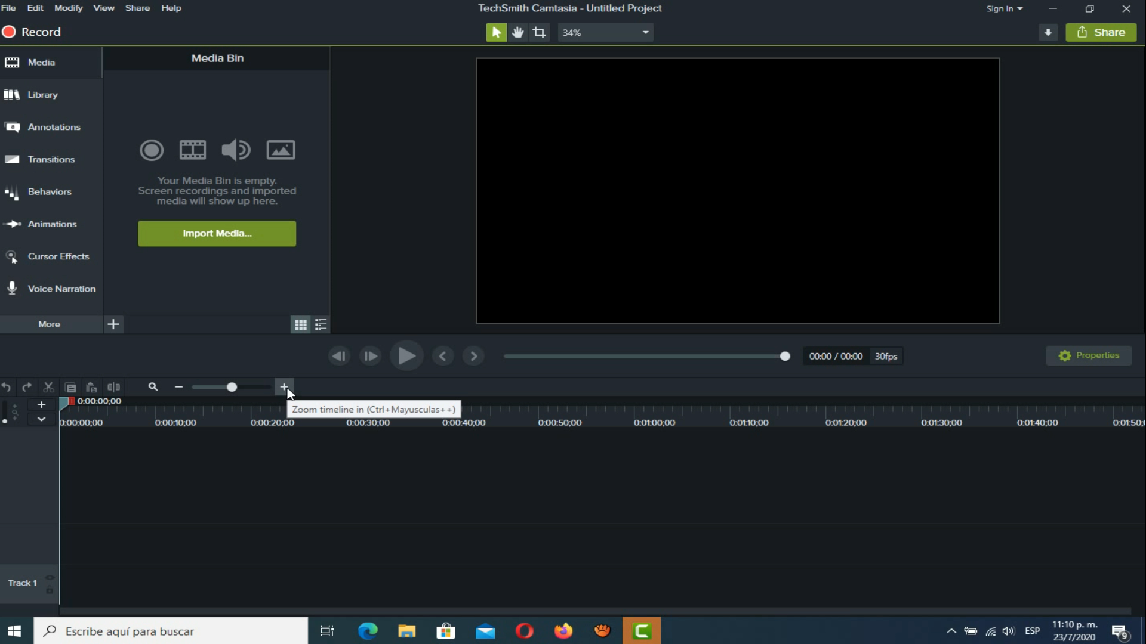The height and width of the screenshot is (644, 1146).
Task: Open the Behaviors panel
Action: click(x=51, y=191)
